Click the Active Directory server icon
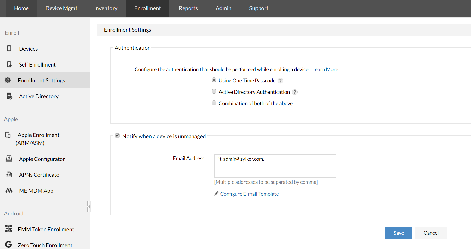Viewport: 471px width, 249px height. click(x=9, y=96)
